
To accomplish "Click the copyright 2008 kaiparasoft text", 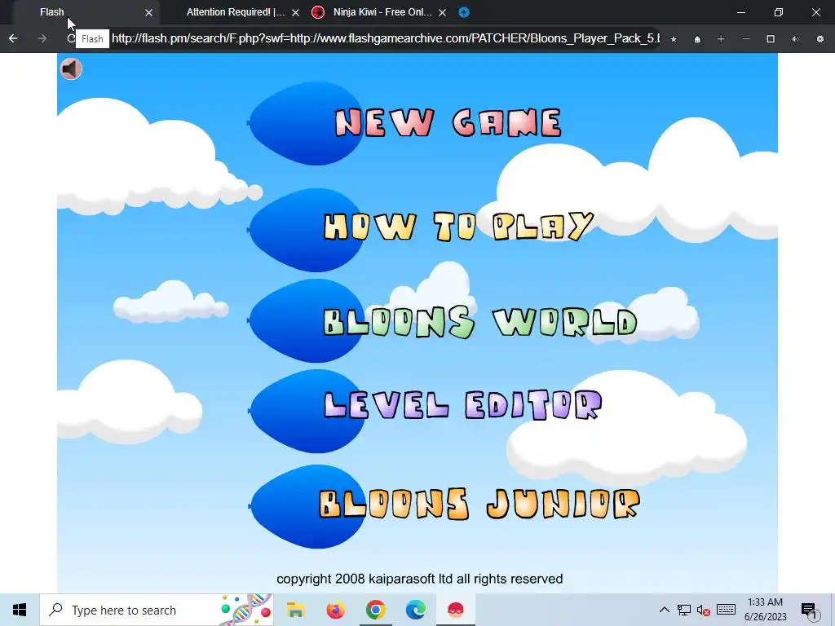I will coord(420,580).
